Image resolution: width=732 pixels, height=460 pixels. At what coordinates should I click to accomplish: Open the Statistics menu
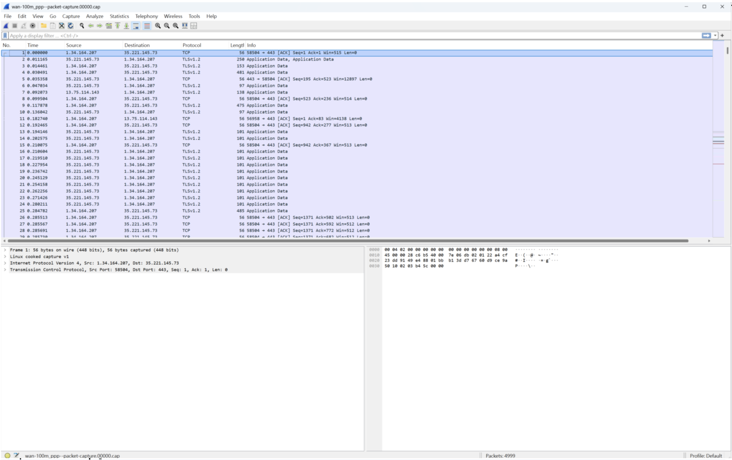(x=119, y=16)
